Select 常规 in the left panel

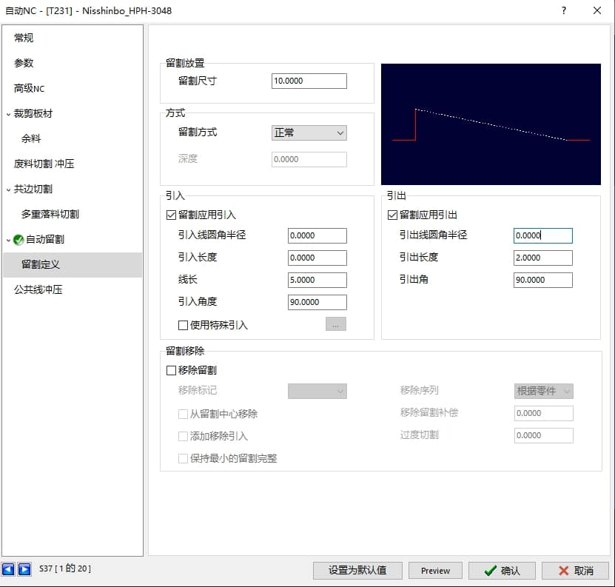point(24,38)
